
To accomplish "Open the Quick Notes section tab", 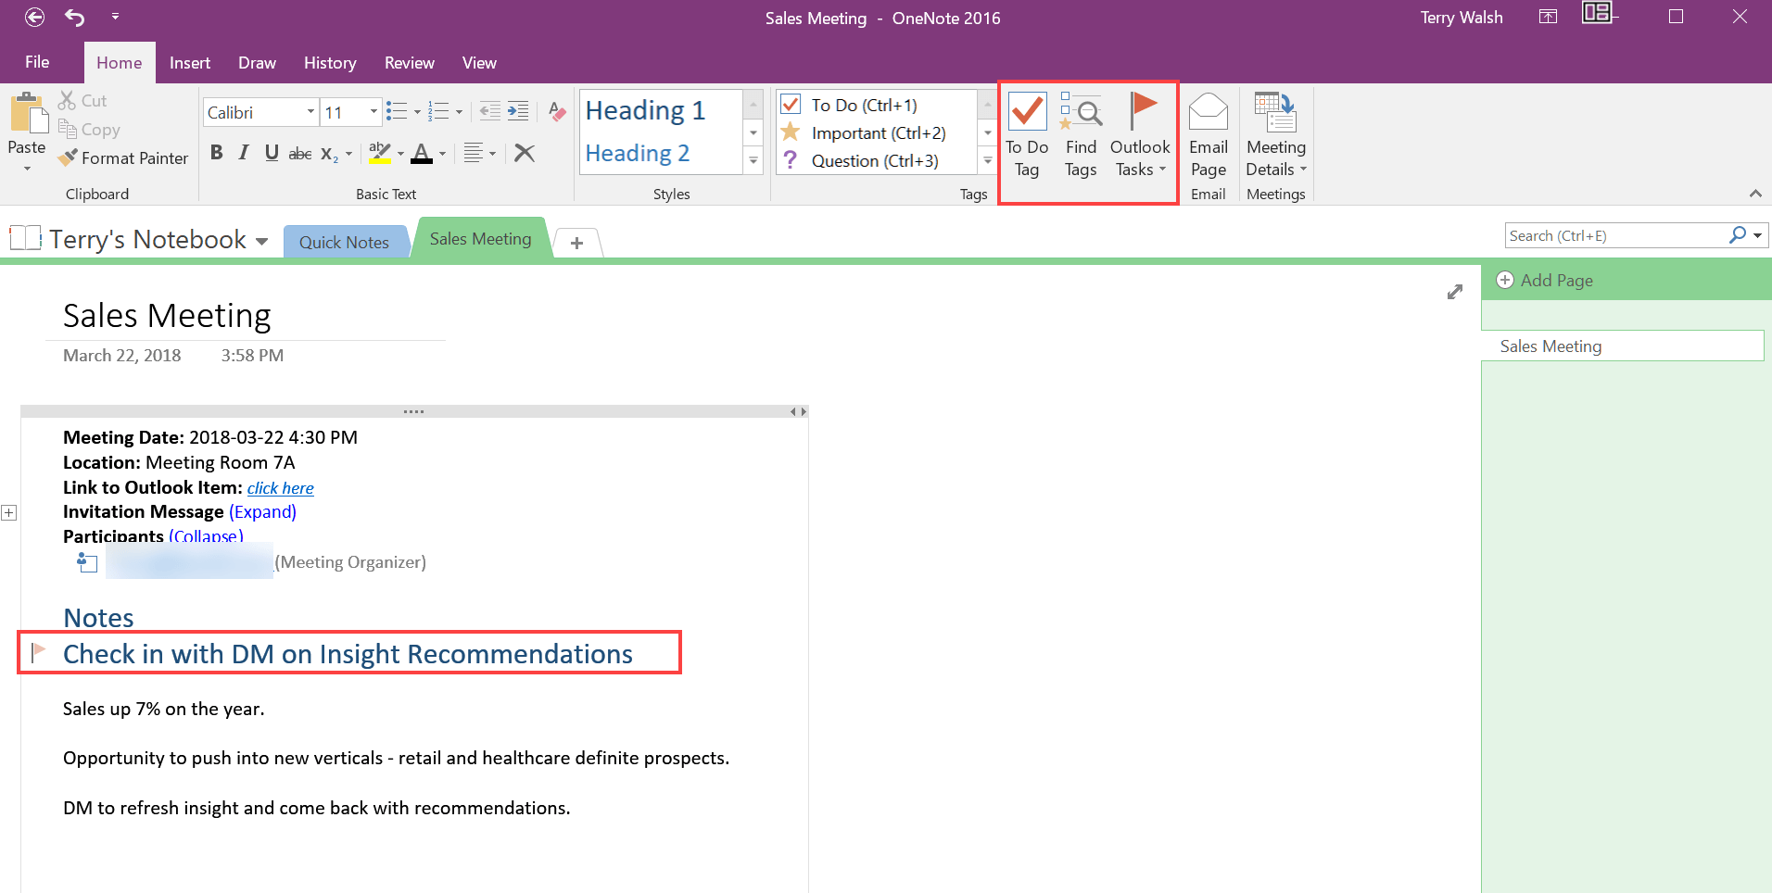I will tap(344, 242).
